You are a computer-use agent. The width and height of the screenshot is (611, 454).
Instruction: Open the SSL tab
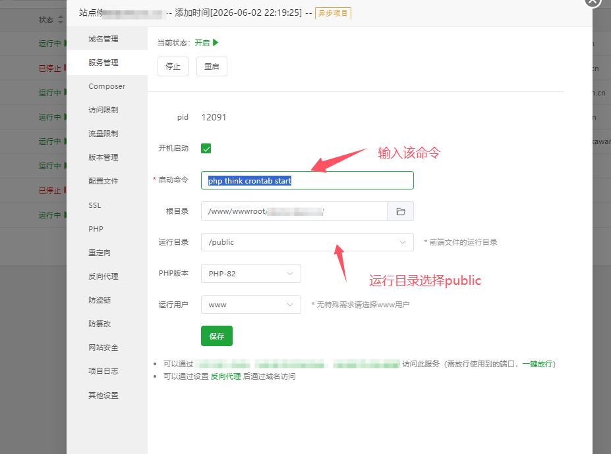(x=95, y=205)
